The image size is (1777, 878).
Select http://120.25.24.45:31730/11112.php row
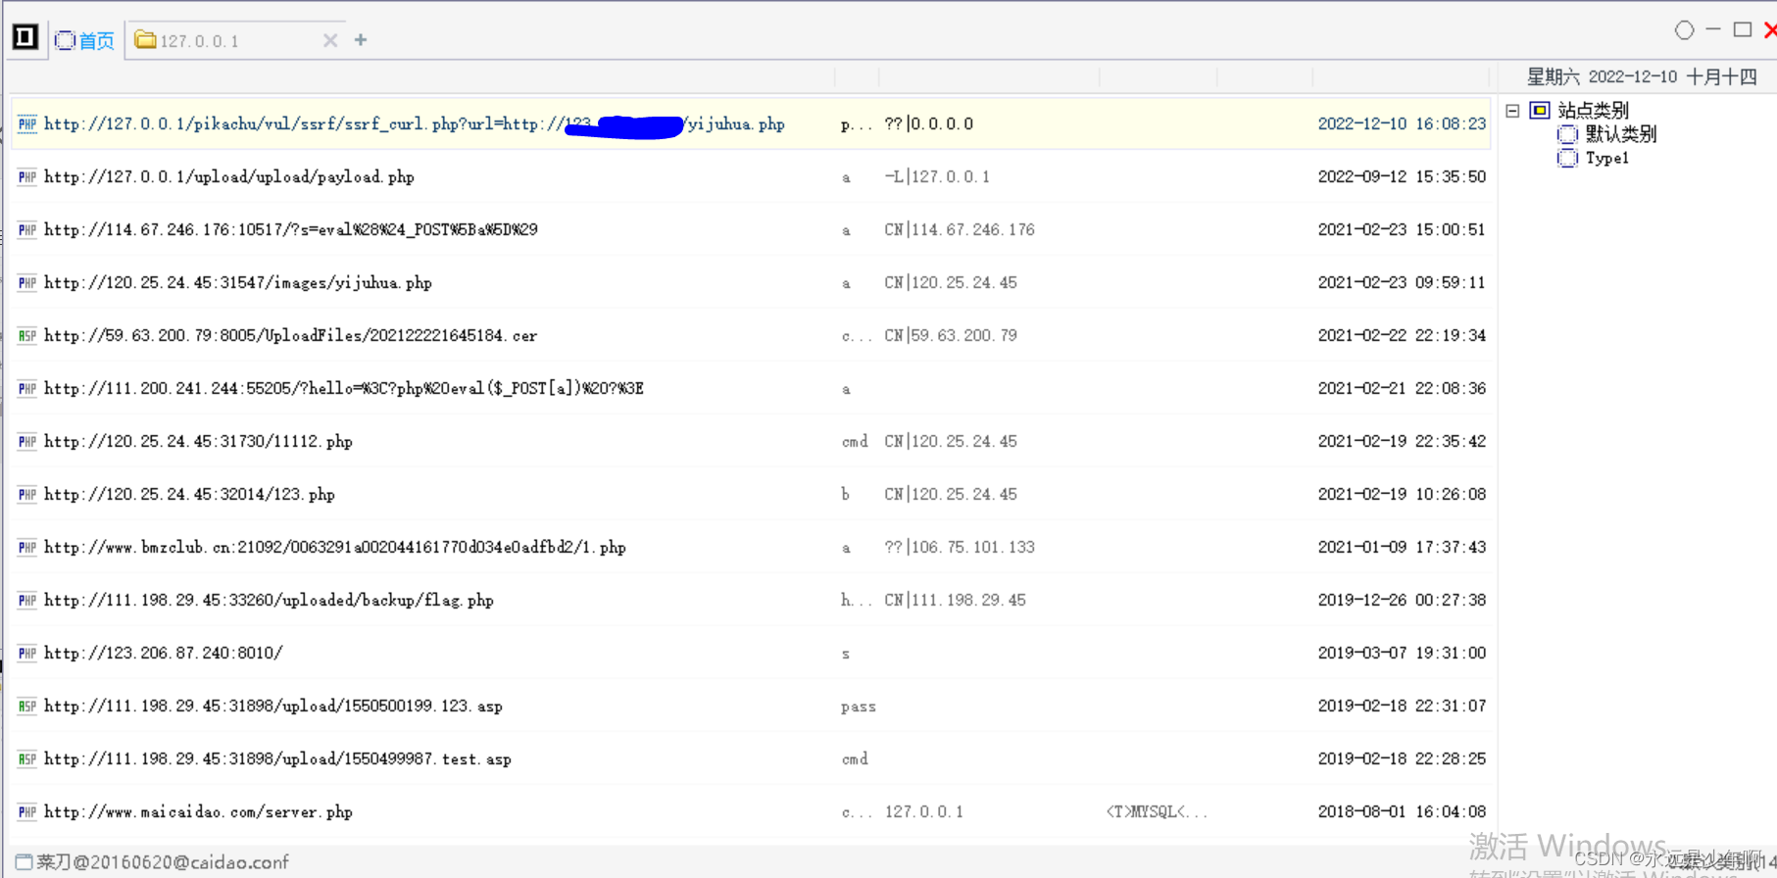click(751, 441)
